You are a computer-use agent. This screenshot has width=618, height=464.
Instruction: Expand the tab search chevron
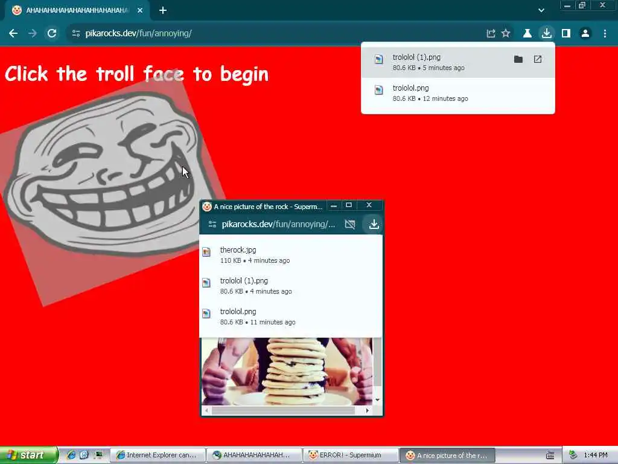tap(541, 10)
